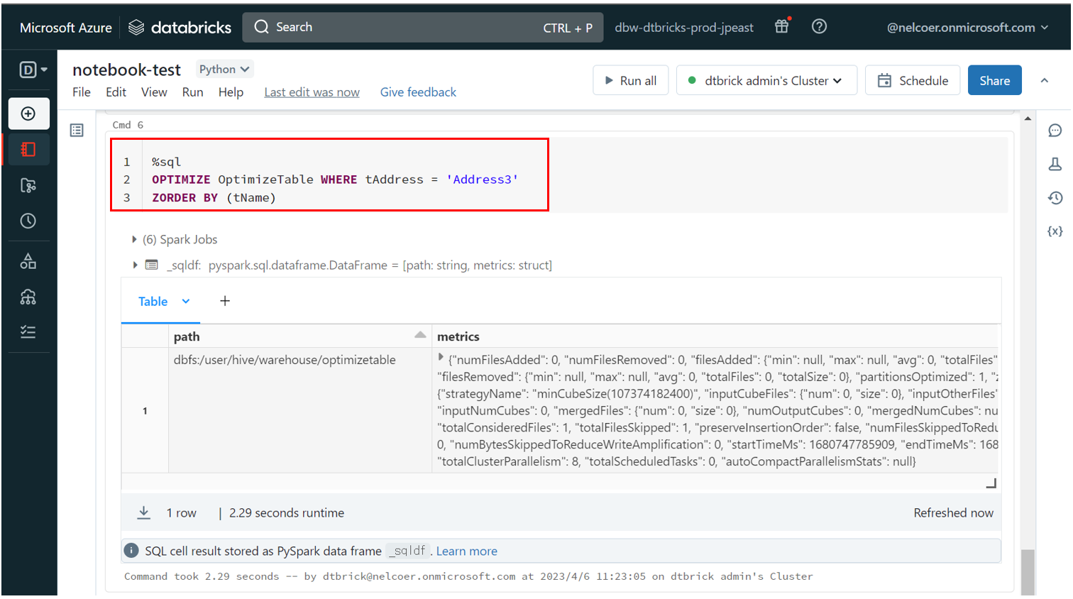Expand the _sqldf DataFrame schema
The height and width of the screenshot is (599, 1073).
pos(135,265)
